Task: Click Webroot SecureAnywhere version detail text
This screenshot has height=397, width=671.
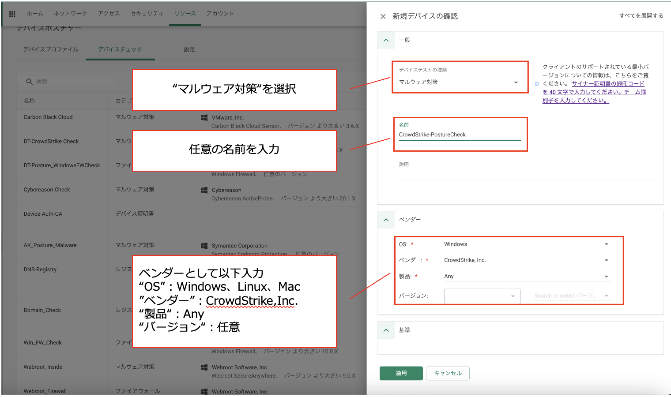Action: (283, 376)
